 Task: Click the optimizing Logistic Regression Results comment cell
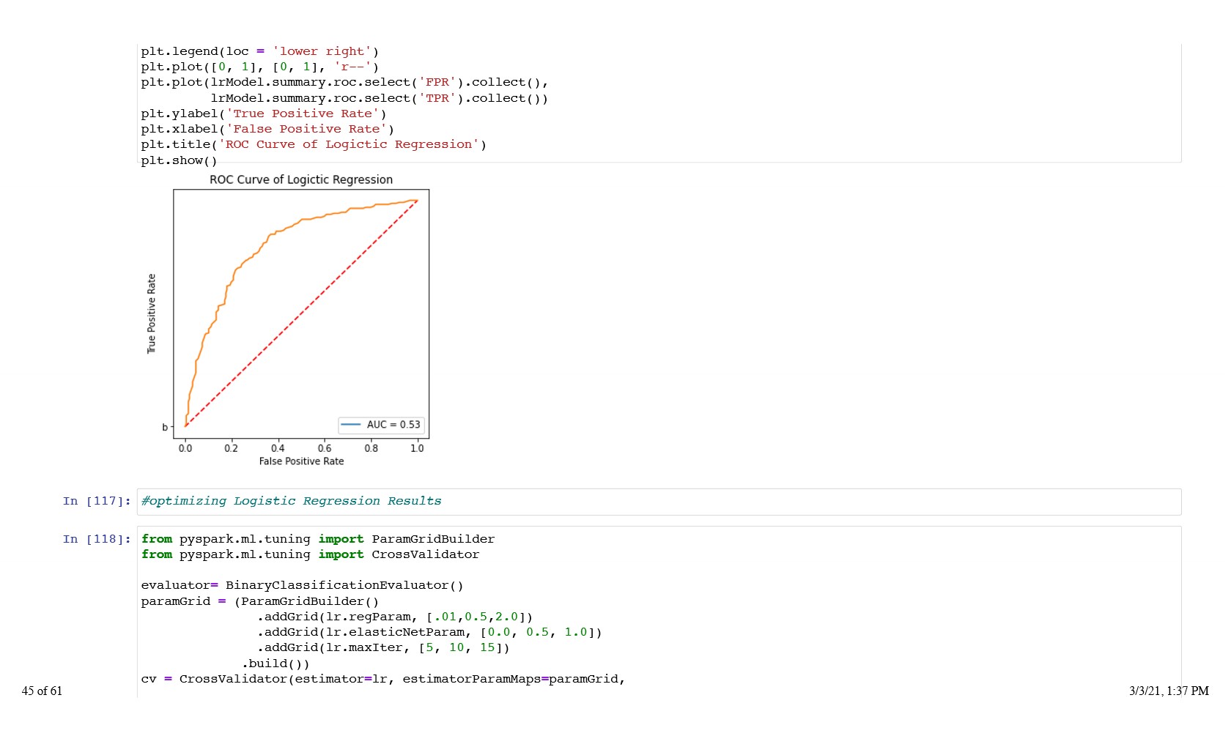pyautogui.click(x=291, y=502)
